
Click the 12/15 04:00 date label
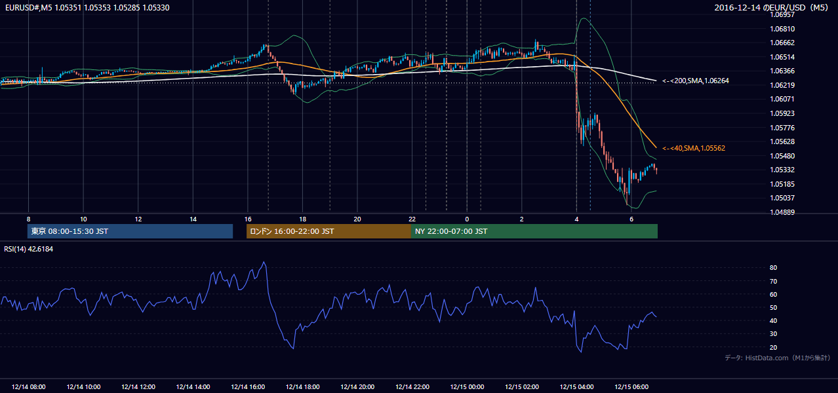pyautogui.click(x=576, y=387)
